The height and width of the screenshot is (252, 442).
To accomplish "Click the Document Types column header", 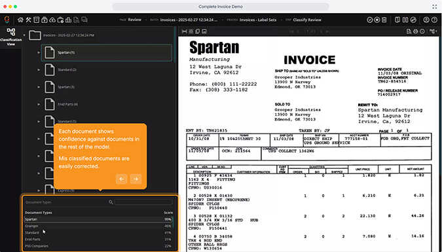I will 39,213.
